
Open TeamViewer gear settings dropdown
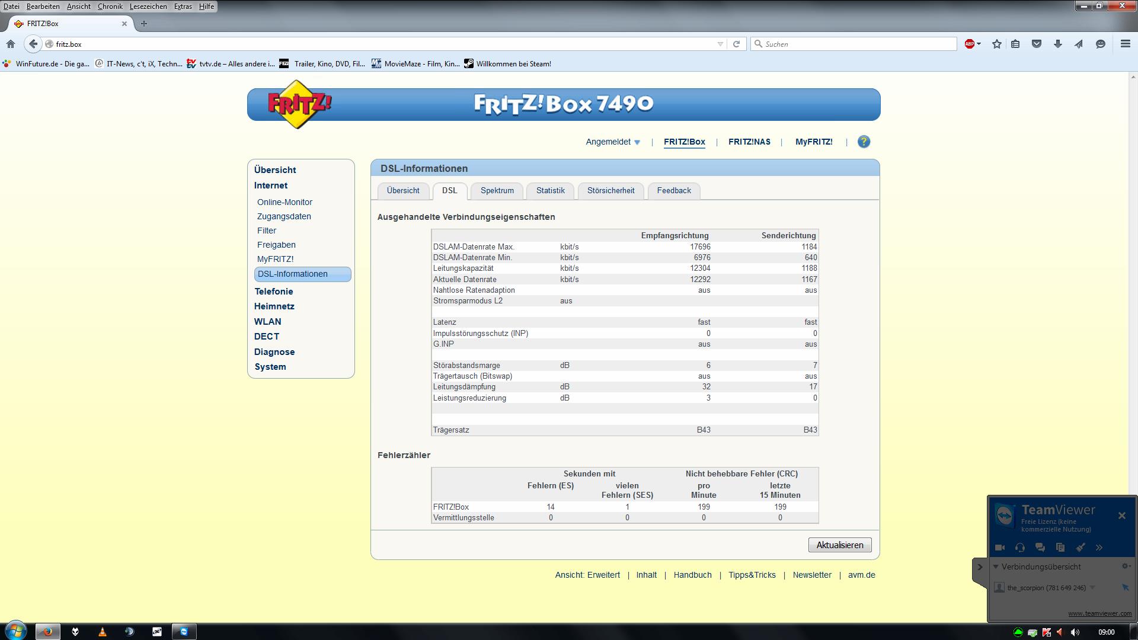pyautogui.click(x=1126, y=567)
